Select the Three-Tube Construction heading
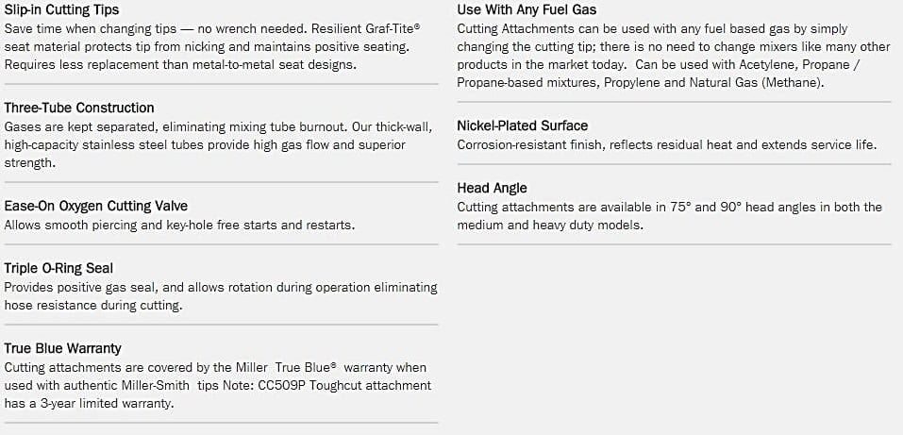903x435 pixels. [79, 108]
